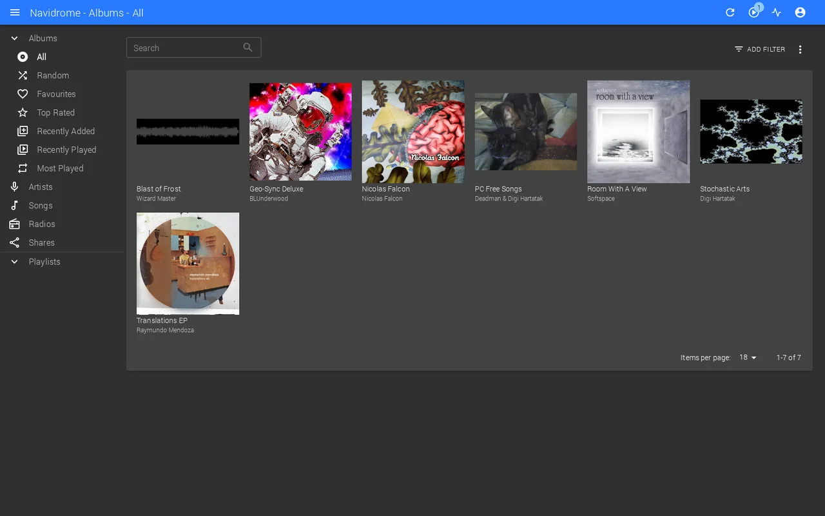Click the Favourites heart icon
This screenshot has height=516, width=825.
click(23, 94)
